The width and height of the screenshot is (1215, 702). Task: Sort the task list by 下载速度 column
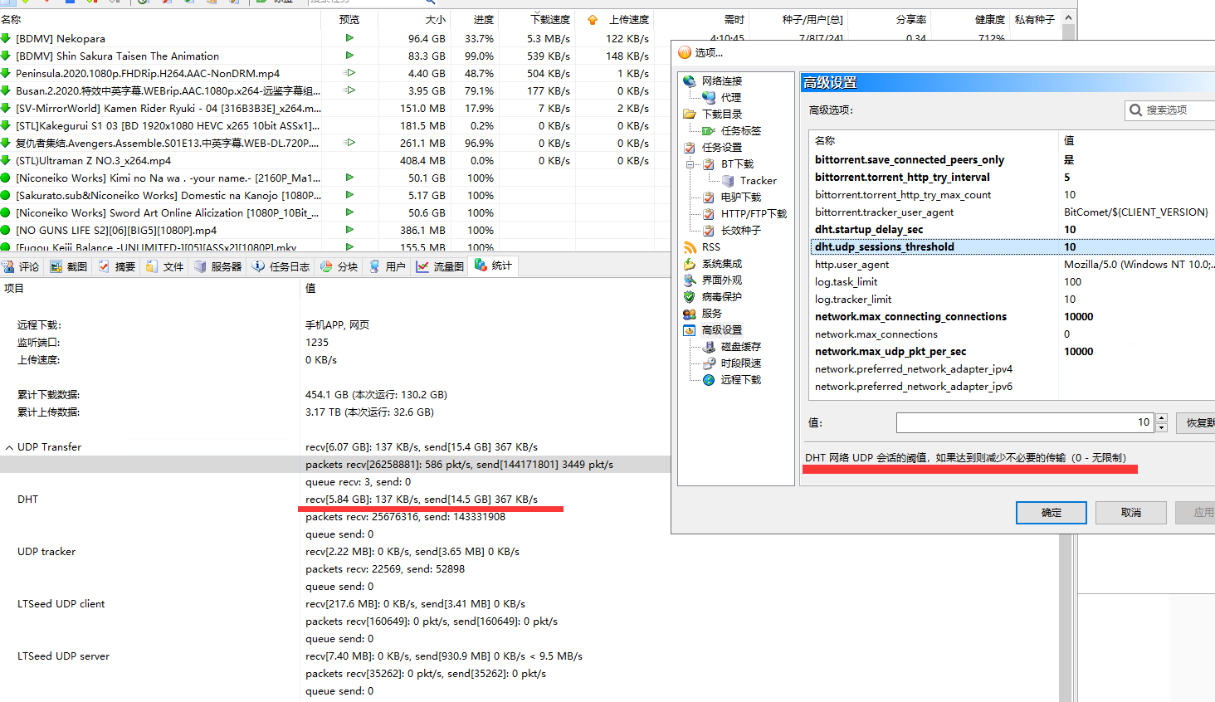[x=537, y=19]
